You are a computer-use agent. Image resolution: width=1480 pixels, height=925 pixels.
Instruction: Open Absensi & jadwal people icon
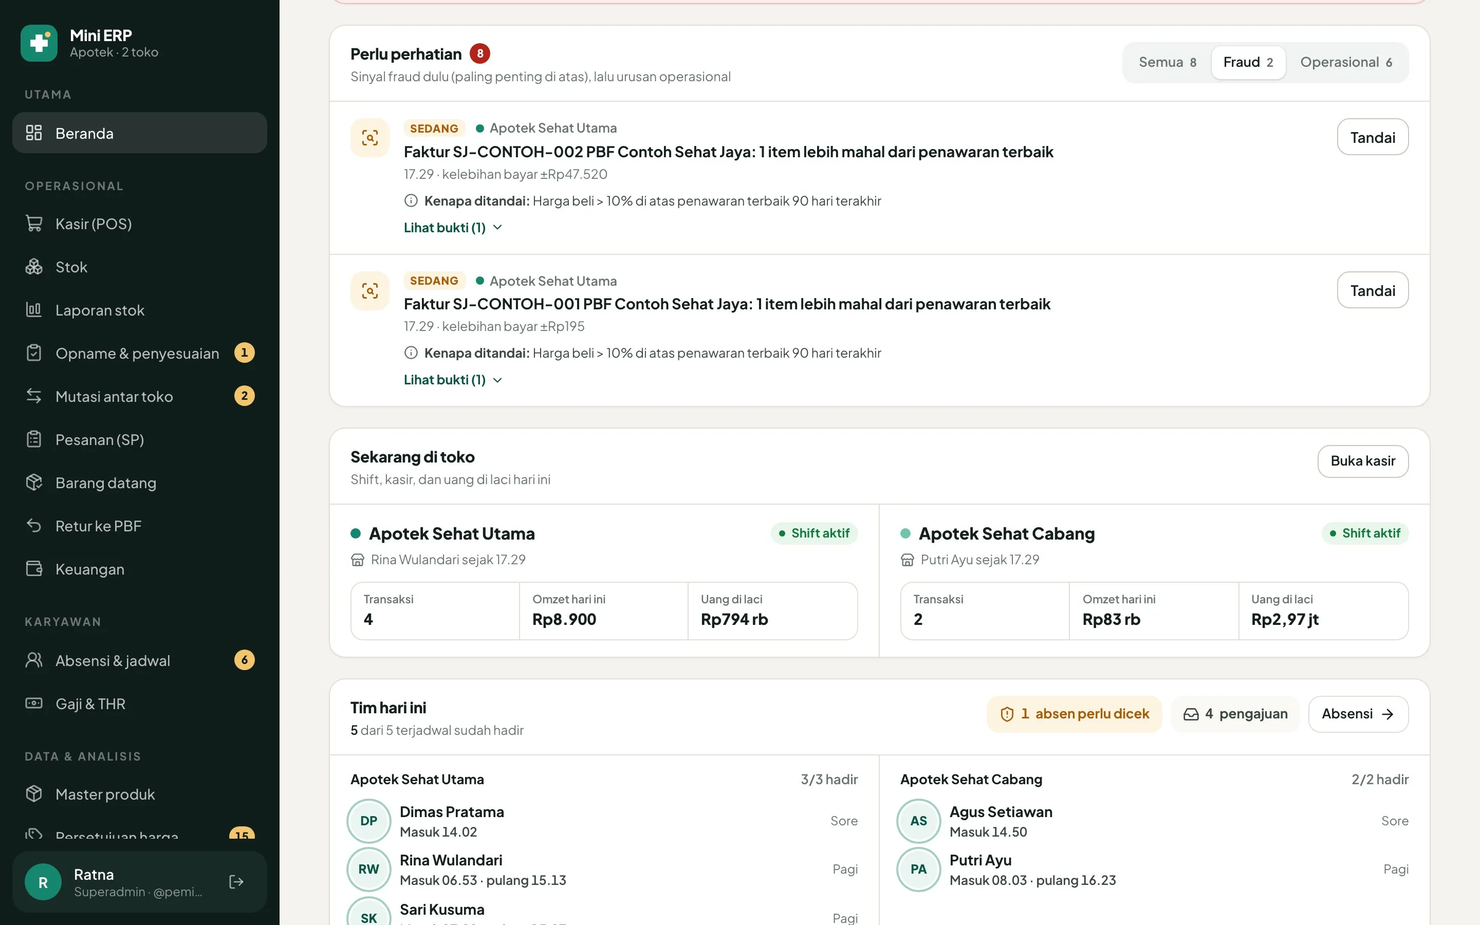pos(33,660)
